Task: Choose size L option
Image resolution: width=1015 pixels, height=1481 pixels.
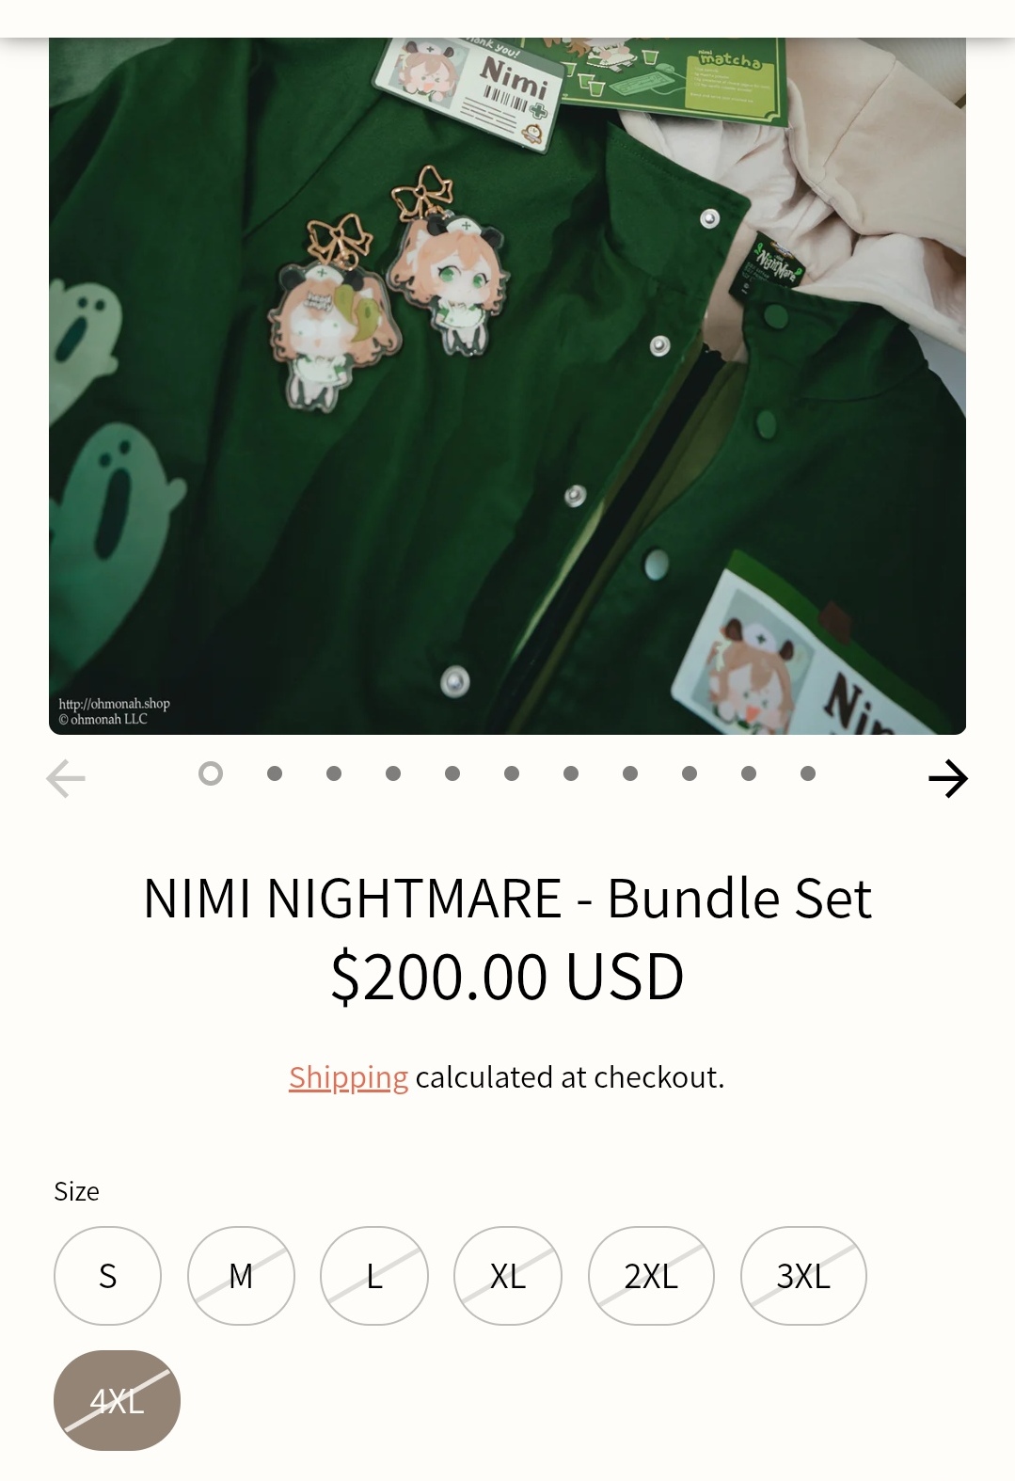Action: (374, 1276)
